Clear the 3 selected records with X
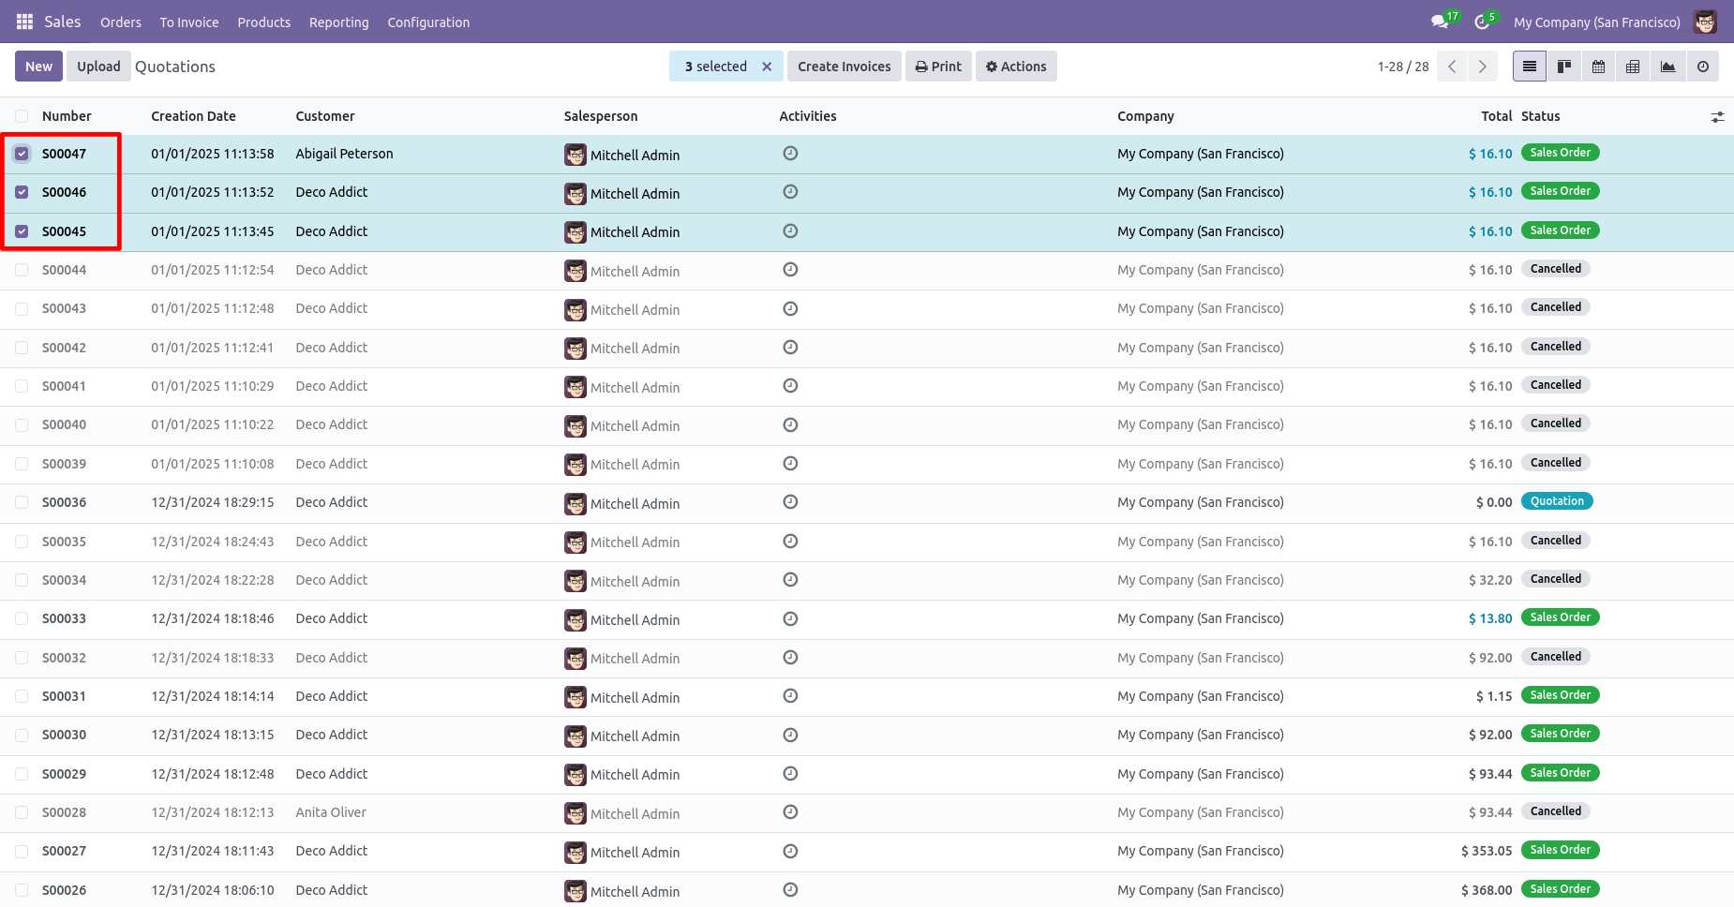Image resolution: width=1734 pixels, height=907 pixels. 767,67
